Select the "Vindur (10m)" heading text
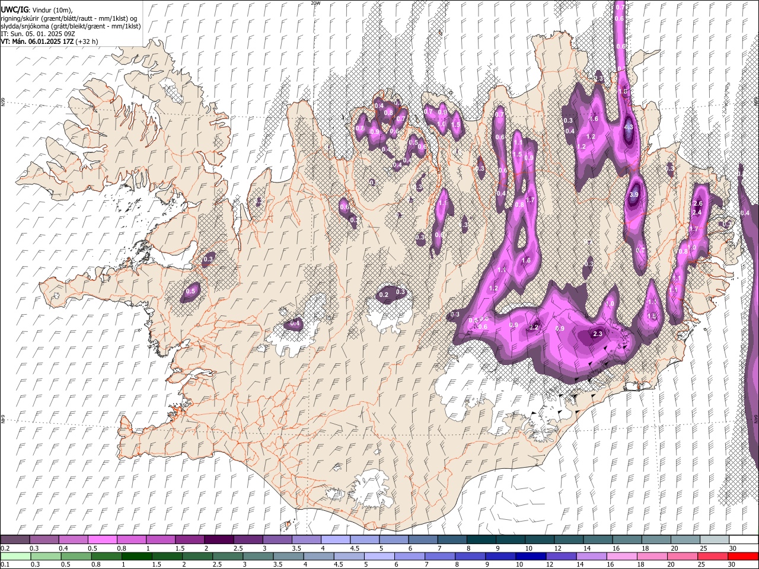Screen dimensions: 759x569 (52, 10)
